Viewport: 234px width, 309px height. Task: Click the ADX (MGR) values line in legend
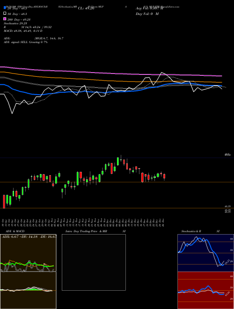pyautogui.click(x=34, y=38)
